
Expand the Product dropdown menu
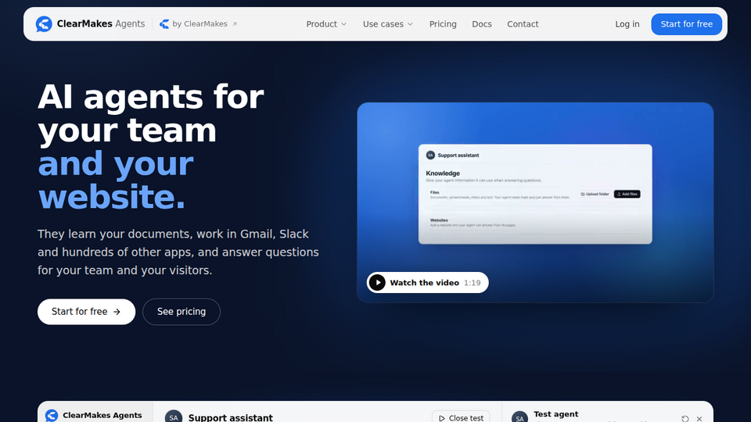click(x=326, y=24)
